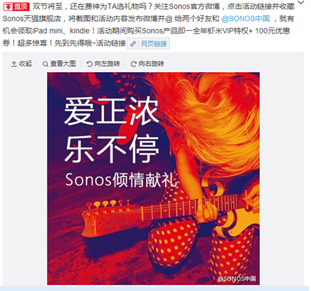Click the clockwise rotate arrow icon

[x=133, y=64]
